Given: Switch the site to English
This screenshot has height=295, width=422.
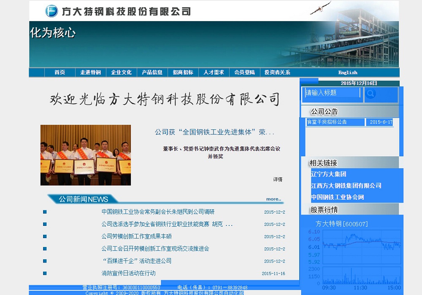Looking at the screenshot, I should 348,72.
